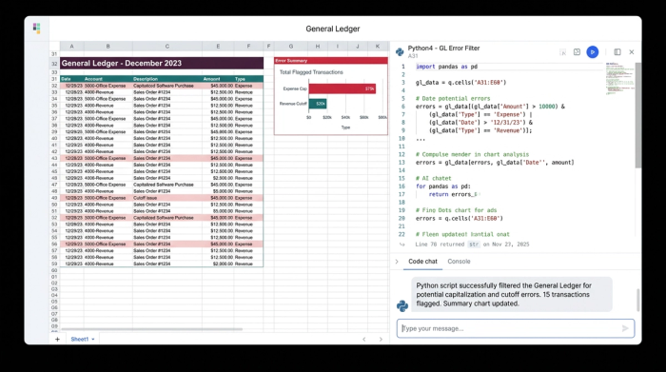The width and height of the screenshot is (666, 372).
Task: Click the 'Amount' table header cell
Action: pos(218,79)
